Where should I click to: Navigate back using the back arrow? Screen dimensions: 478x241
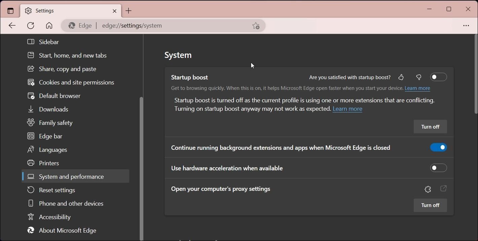12,25
